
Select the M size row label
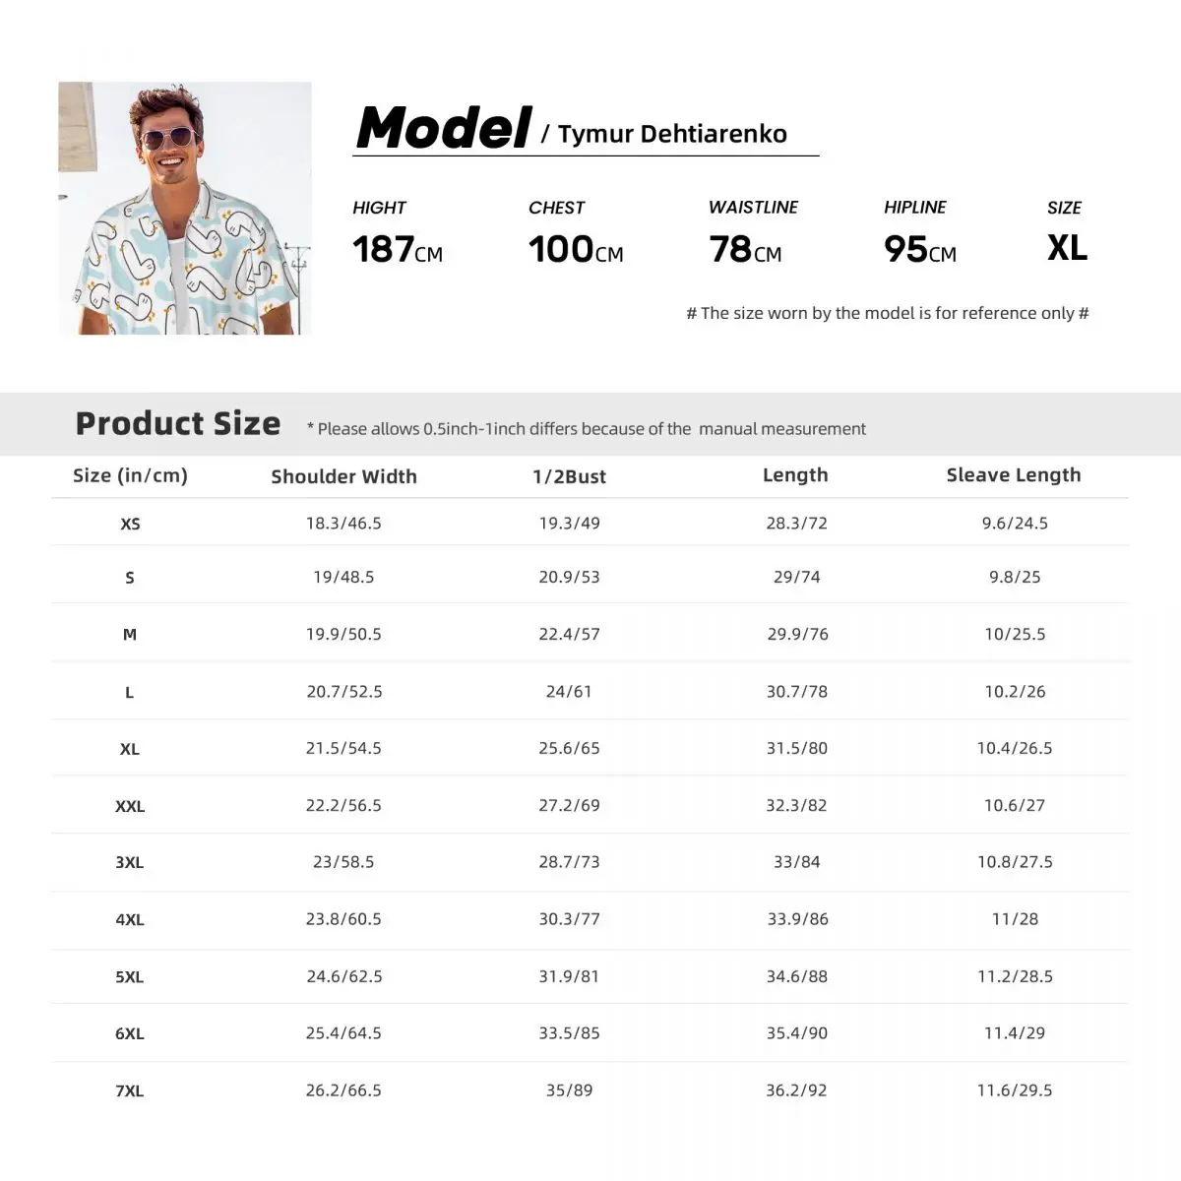[130, 635]
